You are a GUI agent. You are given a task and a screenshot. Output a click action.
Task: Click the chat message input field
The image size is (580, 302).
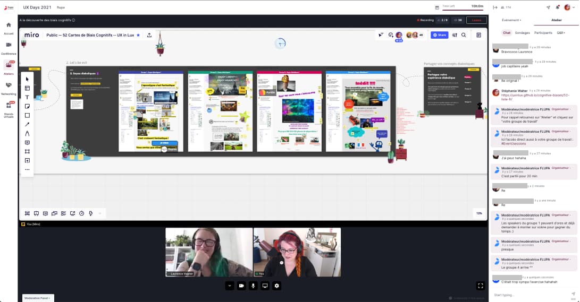529,295
